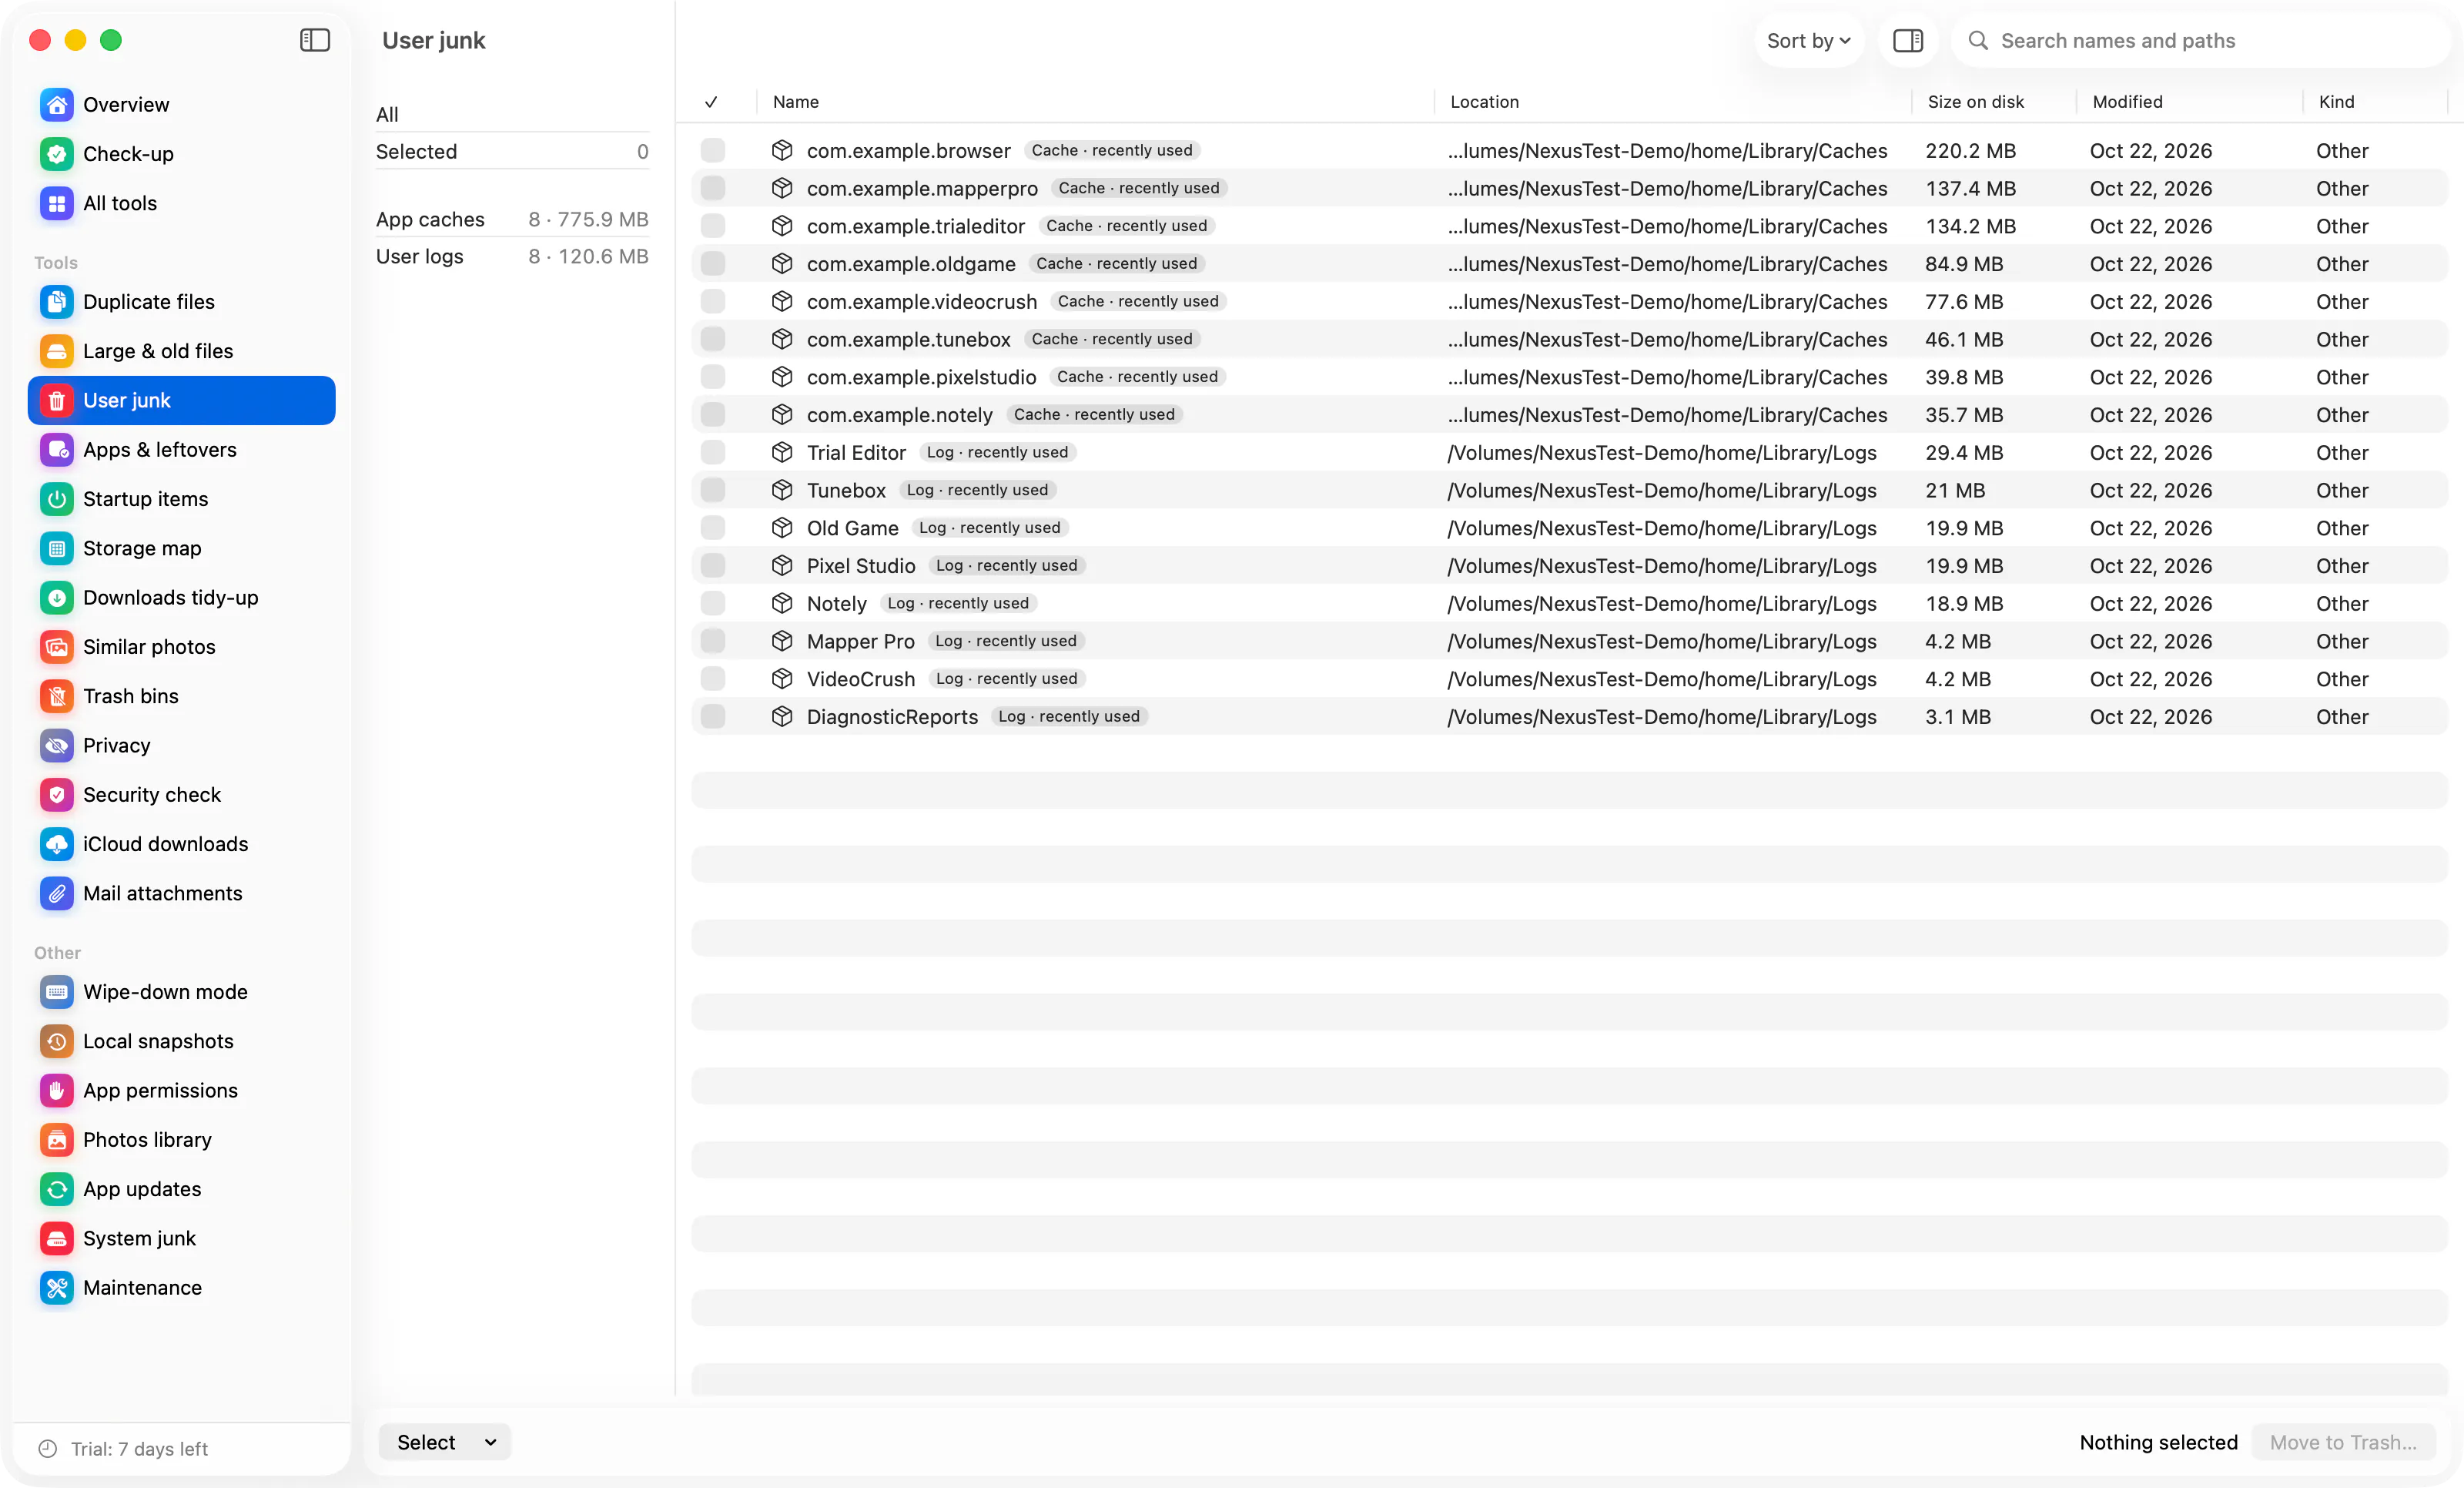Click the package icon for com.example.browser
This screenshot has width=2464, height=1488.
(782, 150)
